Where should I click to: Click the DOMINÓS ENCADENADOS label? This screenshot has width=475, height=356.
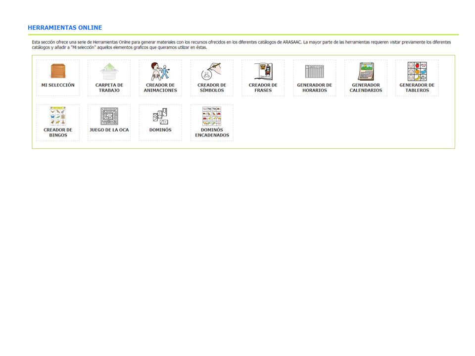pyautogui.click(x=212, y=133)
